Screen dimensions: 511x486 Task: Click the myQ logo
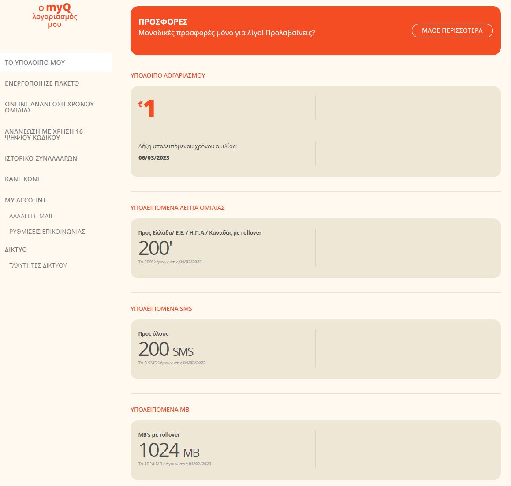click(x=55, y=16)
